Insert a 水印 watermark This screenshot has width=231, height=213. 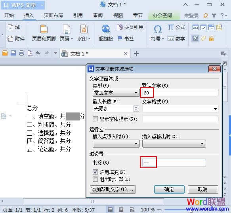(84, 33)
